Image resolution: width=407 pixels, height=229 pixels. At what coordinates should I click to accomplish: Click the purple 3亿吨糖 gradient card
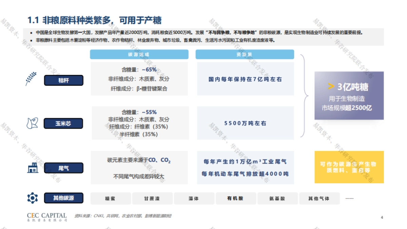click(349, 96)
